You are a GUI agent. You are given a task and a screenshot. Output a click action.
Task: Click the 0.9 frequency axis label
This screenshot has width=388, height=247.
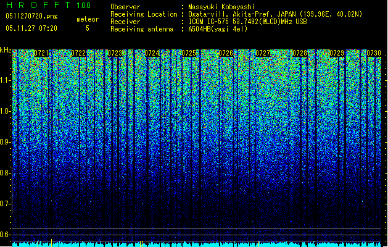tap(5, 142)
